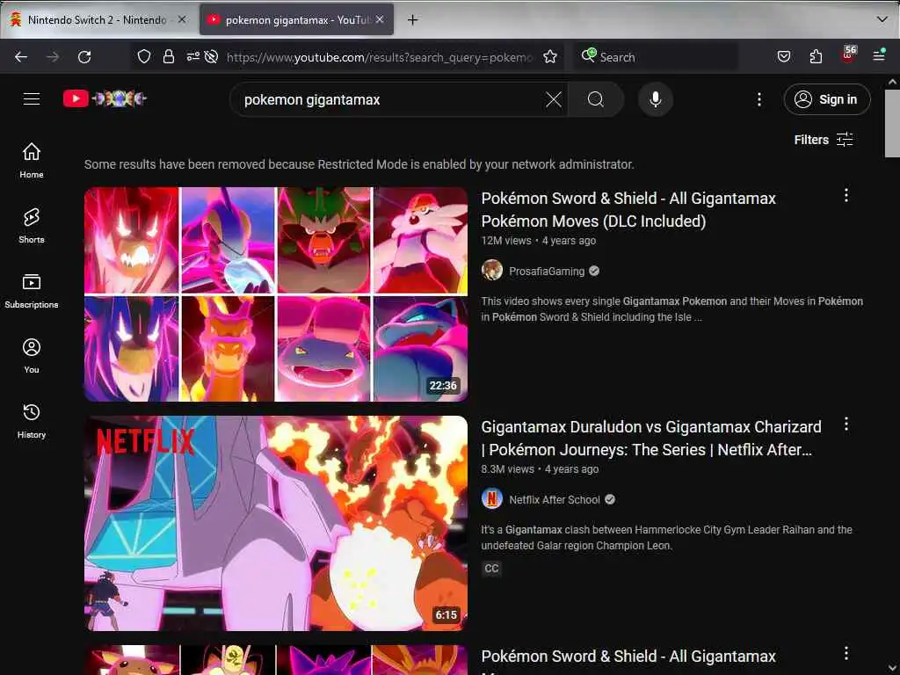The width and height of the screenshot is (900, 675).
Task: Open a new browser tab
Action: tap(412, 20)
